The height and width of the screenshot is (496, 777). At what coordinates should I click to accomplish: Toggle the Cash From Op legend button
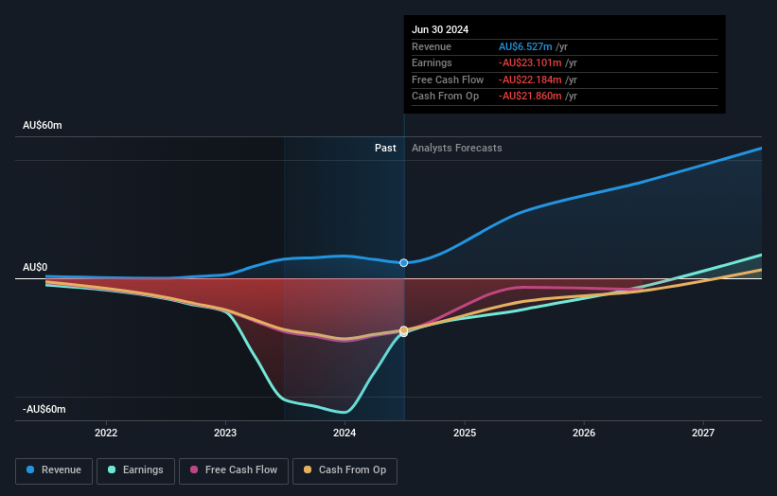344,470
